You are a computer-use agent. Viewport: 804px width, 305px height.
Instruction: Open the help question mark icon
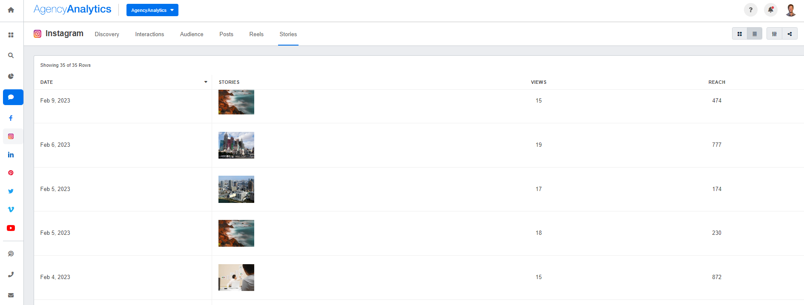750,10
